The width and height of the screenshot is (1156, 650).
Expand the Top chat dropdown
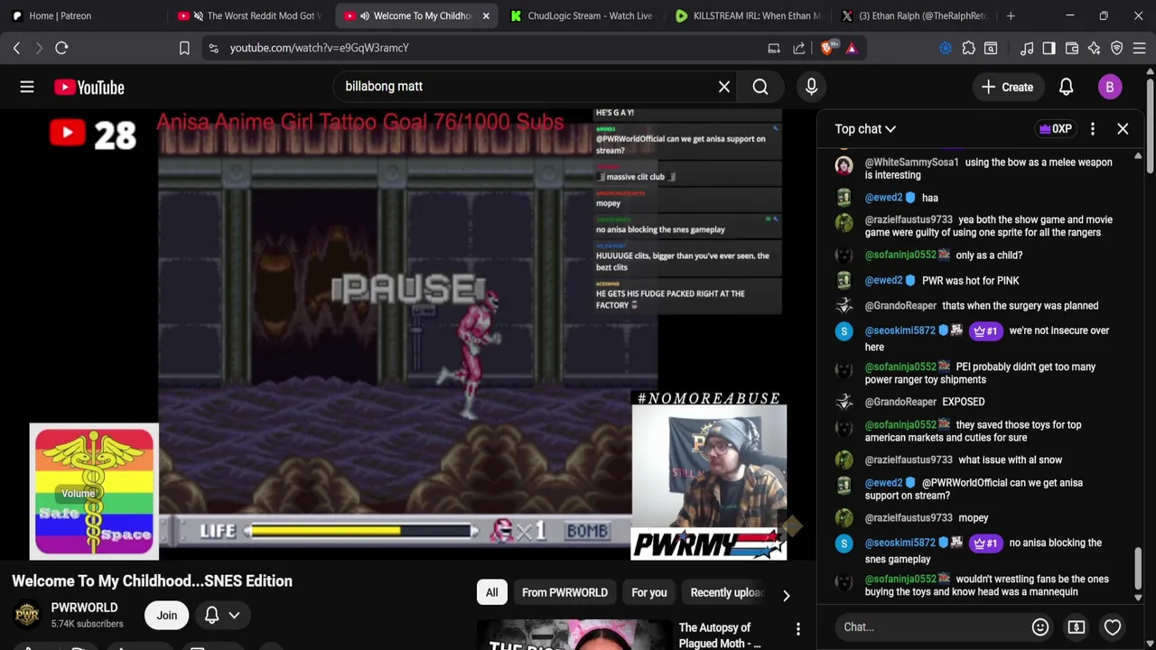(865, 129)
